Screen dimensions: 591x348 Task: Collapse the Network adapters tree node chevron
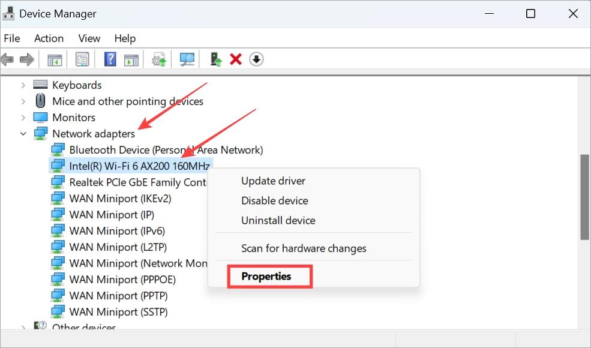pos(23,133)
